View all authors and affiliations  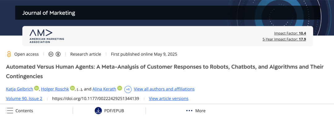pyautogui.click(x=164, y=89)
